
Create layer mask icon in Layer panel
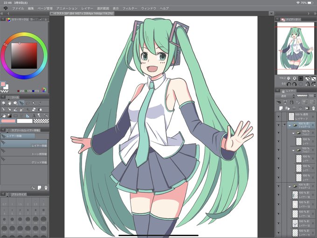click(307, 108)
